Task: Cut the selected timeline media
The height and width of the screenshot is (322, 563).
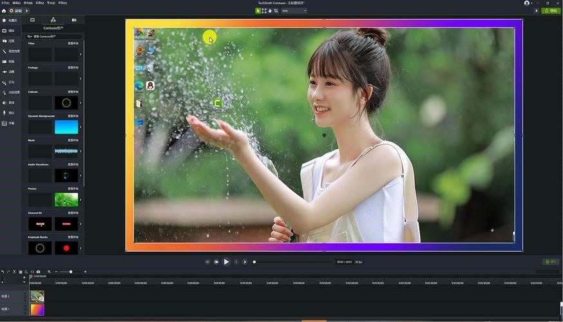Action: (14, 272)
